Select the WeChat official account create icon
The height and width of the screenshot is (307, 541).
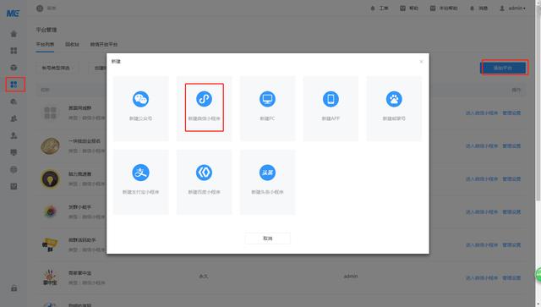pos(141,99)
